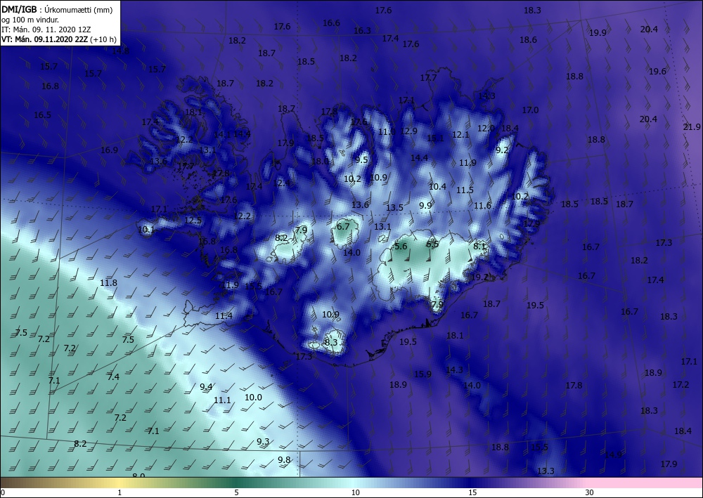Click the '1' label on the color scale
The image size is (703, 498).
(120, 493)
